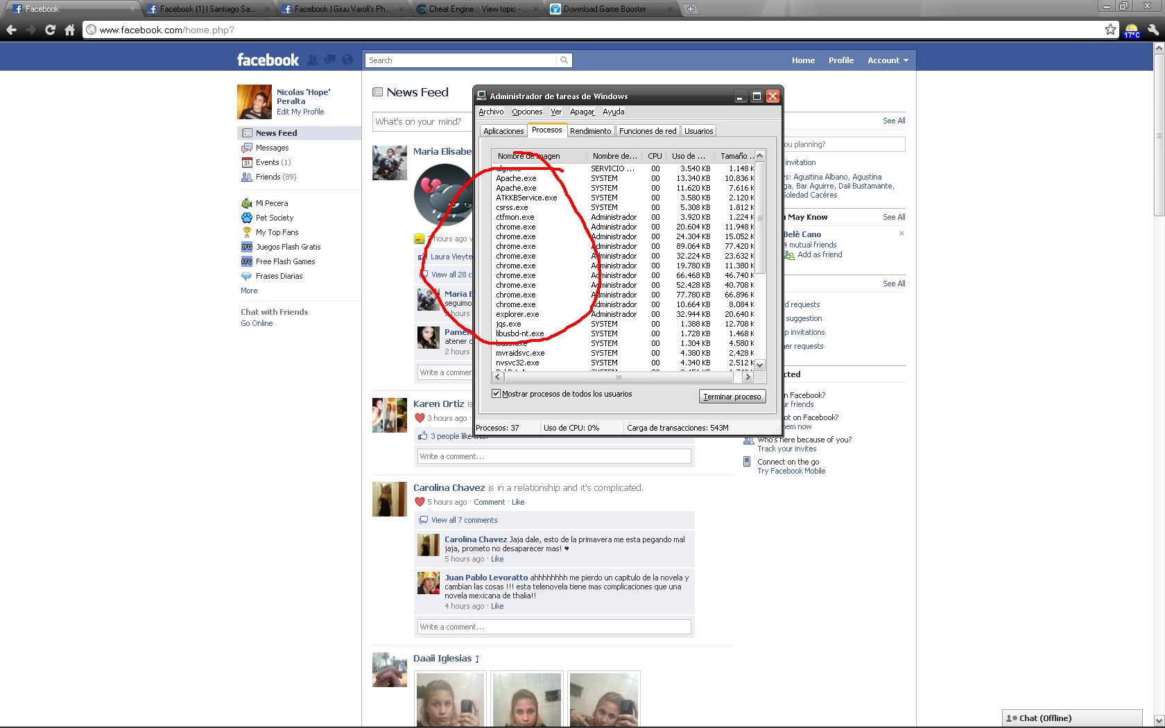Switch to the Rendimiento tab
This screenshot has width=1165, height=728.
tap(591, 131)
